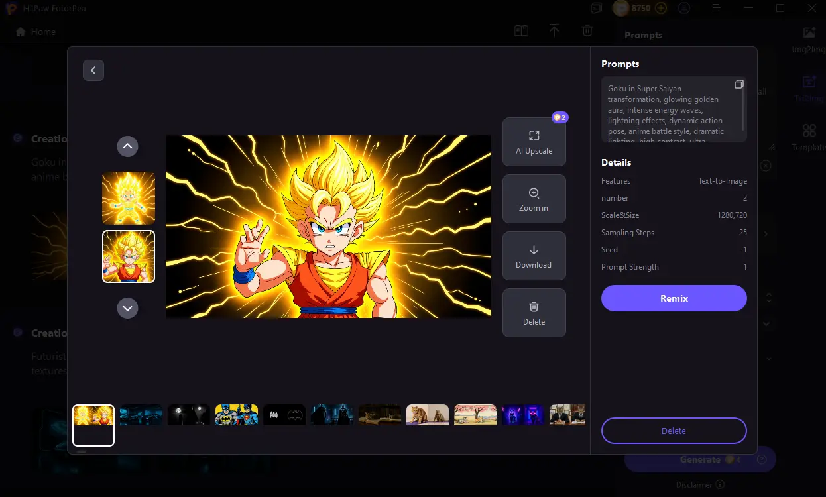
Task: Download the Goku image
Action: tap(534, 256)
